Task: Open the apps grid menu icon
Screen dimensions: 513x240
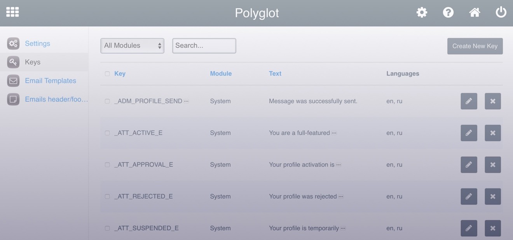Action: [x=12, y=12]
